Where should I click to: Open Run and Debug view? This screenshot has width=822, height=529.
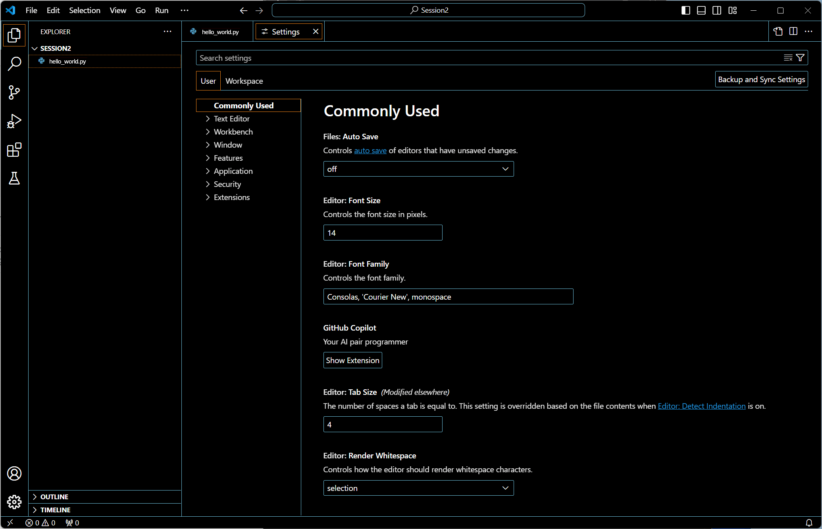pos(14,121)
